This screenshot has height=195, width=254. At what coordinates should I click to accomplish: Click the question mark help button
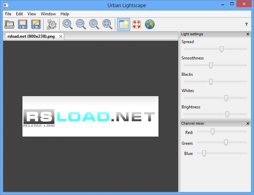(247, 24)
